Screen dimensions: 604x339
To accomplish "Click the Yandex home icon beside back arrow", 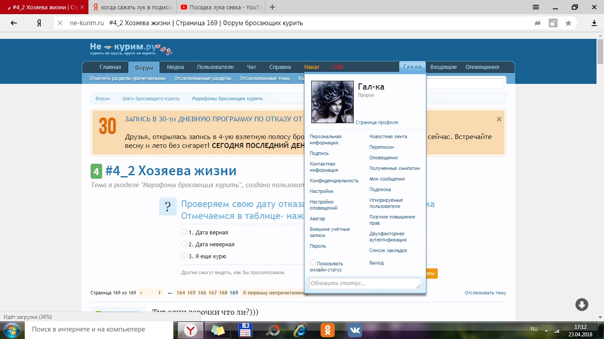I will [39, 23].
